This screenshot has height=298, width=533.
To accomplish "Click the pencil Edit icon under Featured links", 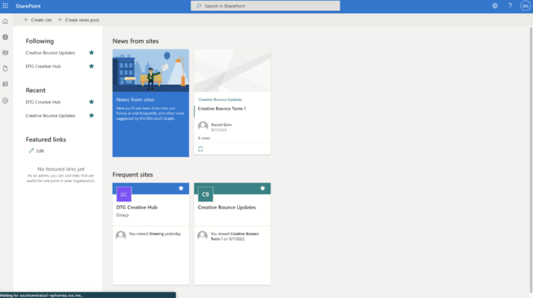I will [31, 151].
